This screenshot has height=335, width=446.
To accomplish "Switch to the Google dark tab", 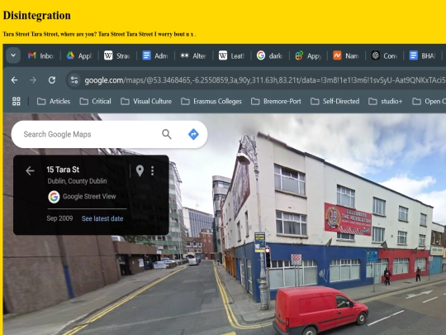I will pyautogui.click(x=269, y=55).
